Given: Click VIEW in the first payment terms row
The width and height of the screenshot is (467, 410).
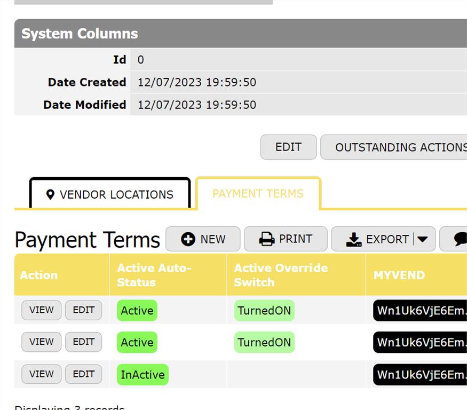Looking at the screenshot, I should click(x=42, y=310).
